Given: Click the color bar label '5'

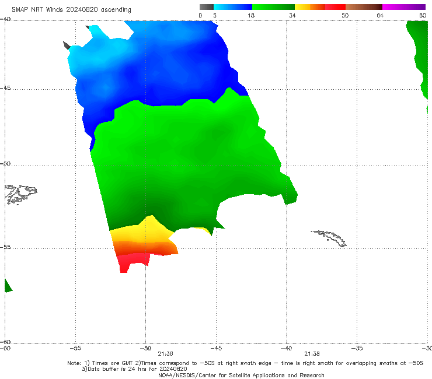Looking at the screenshot, I should click(215, 16).
